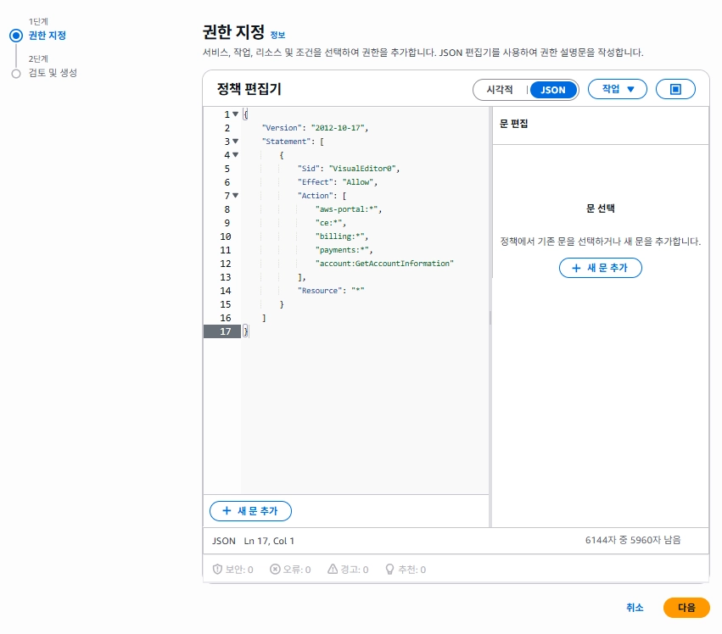Expand the editor to fullscreen mode
Screen dimensions: 722x634
pyautogui.click(x=675, y=88)
